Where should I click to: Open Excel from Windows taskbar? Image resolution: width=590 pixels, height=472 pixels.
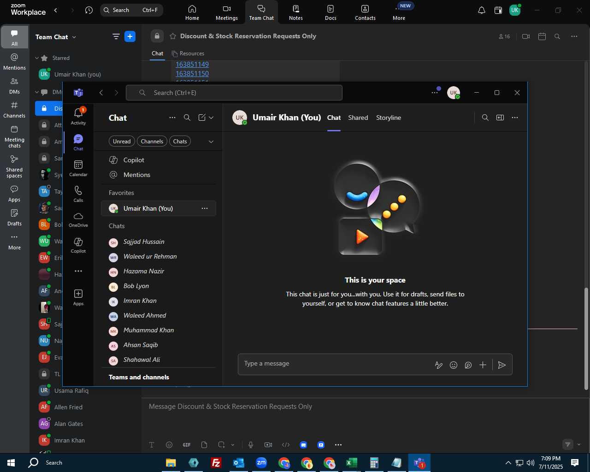click(352, 463)
